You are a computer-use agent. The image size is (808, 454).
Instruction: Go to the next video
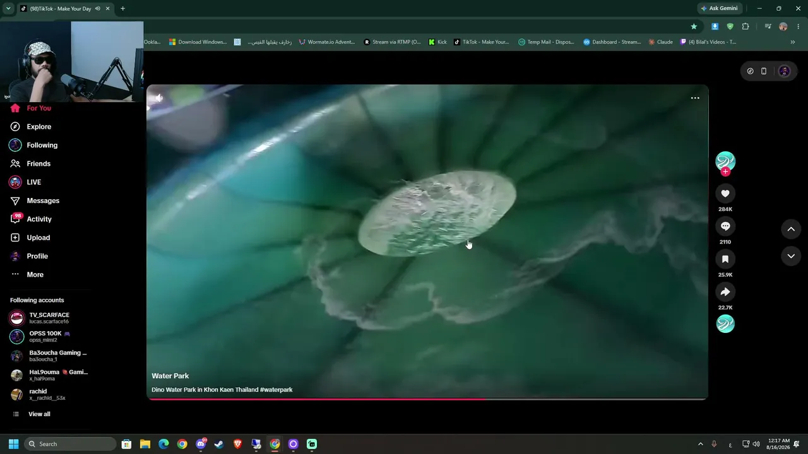791,256
